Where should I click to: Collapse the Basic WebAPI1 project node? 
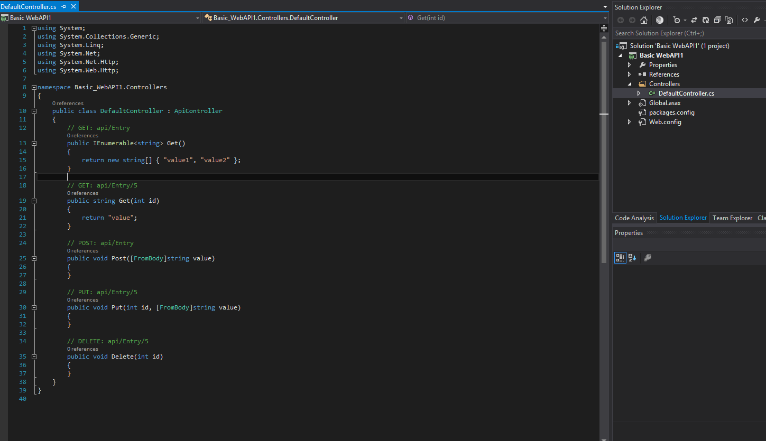620,55
